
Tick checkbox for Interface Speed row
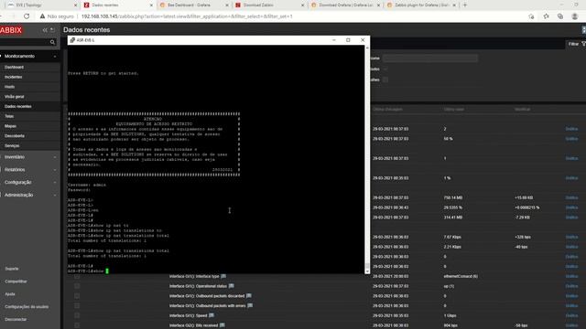click(77, 315)
